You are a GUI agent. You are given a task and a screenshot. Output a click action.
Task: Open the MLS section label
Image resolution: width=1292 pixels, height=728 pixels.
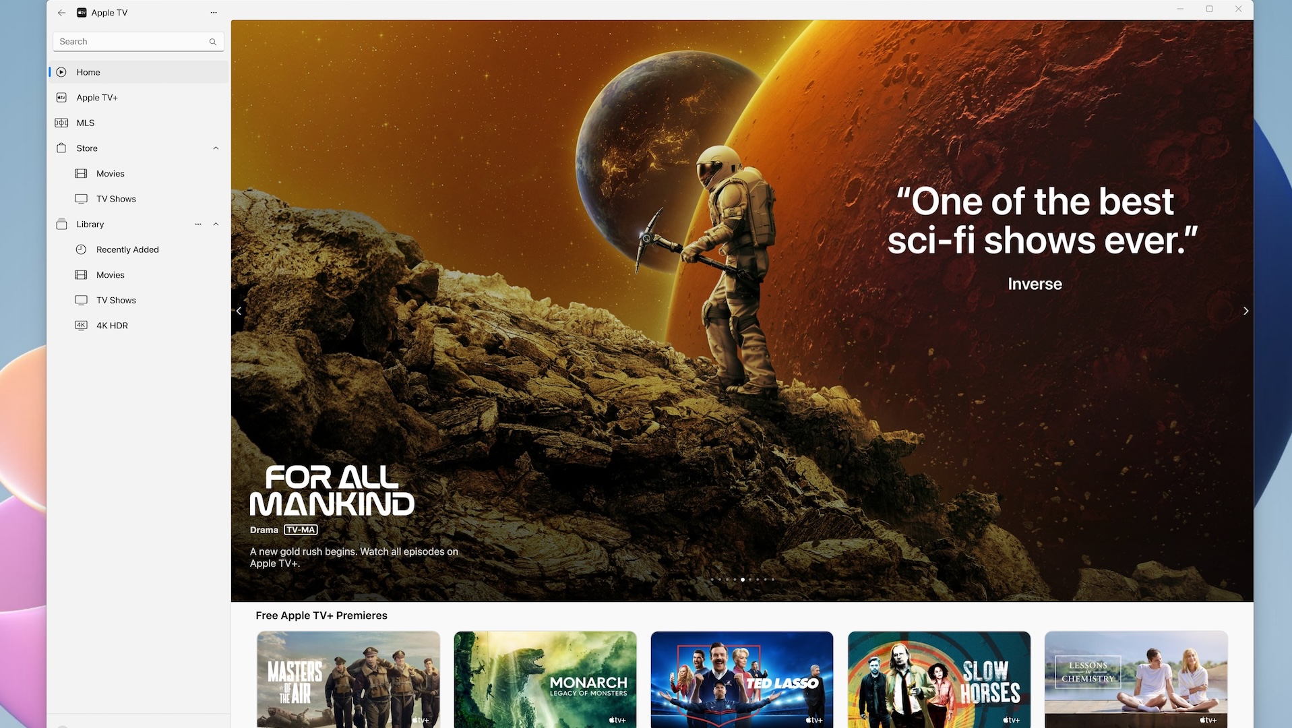point(86,123)
